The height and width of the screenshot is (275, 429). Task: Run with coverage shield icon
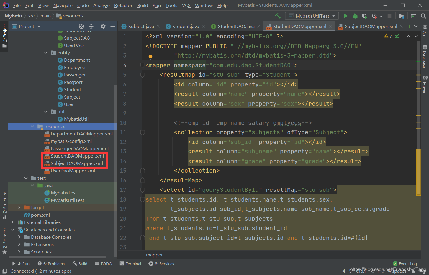(x=365, y=16)
